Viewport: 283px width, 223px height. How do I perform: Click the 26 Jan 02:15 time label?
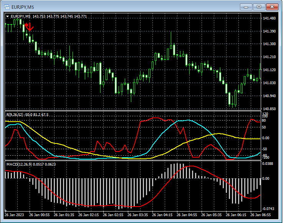[88, 215]
